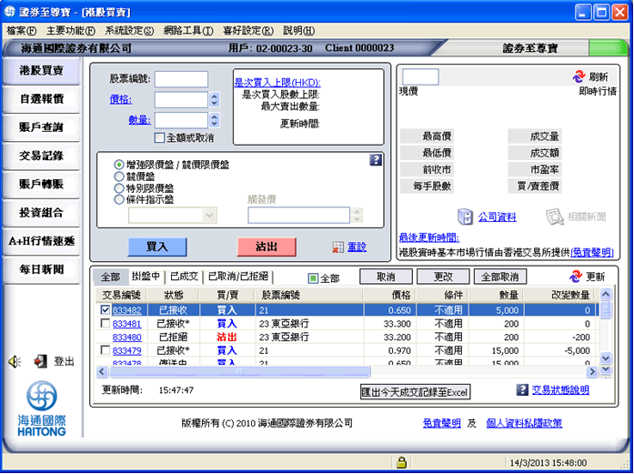Click the 刷新 refresh icon in quote panel
This screenshot has width=634, height=474.
pos(579,76)
